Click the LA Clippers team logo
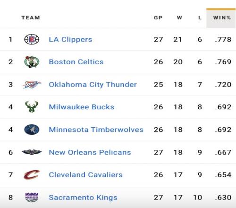The height and width of the screenshot is (208, 236). (x=32, y=39)
